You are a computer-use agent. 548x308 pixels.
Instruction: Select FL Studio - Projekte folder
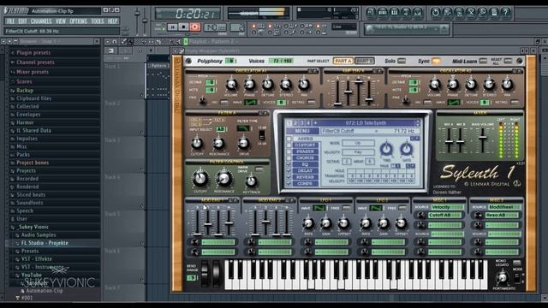tap(45, 243)
